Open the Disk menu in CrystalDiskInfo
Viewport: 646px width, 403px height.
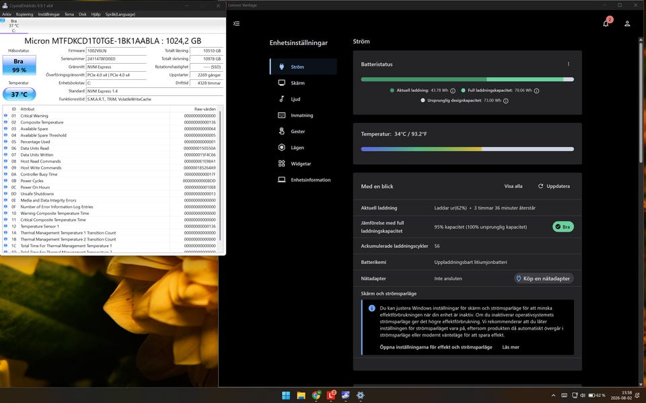pyautogui.click(x=82, y=14)
